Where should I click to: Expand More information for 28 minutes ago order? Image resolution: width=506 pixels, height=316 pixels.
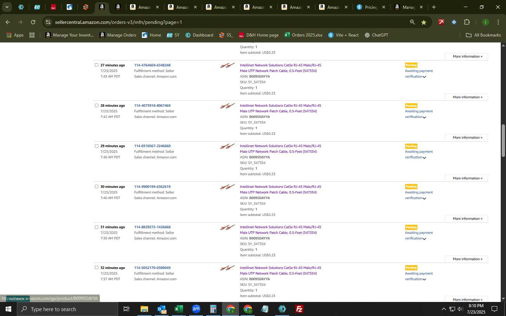(466, 138)
